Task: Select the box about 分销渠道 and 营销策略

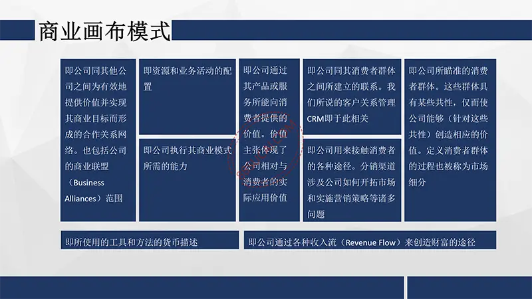Action: 352,179
